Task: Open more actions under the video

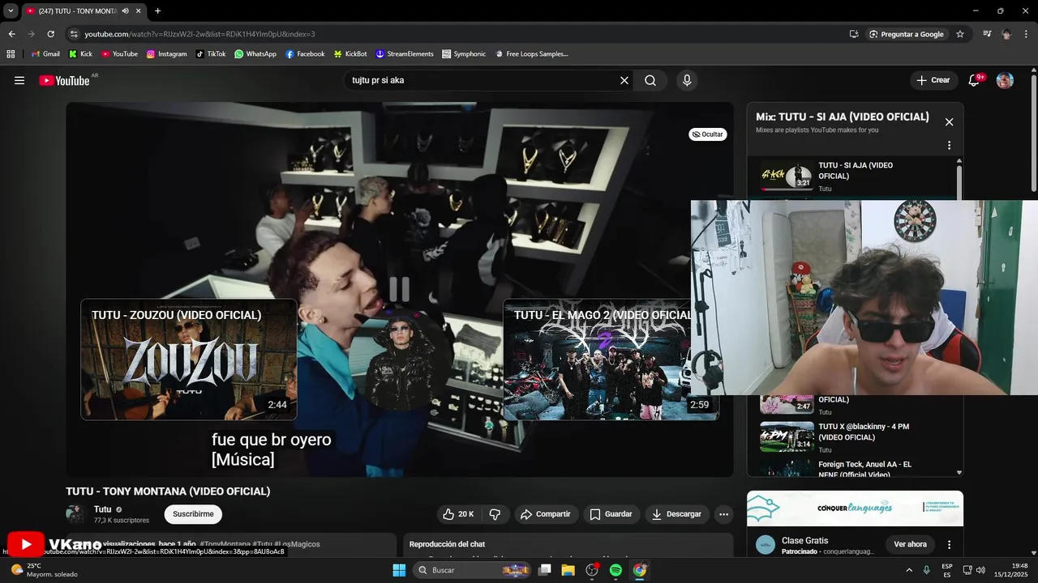Action: pyautogui.click(x=723, y=514)
